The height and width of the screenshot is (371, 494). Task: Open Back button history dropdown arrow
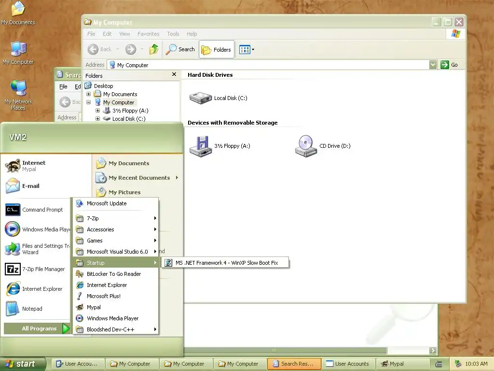point(118,49)
